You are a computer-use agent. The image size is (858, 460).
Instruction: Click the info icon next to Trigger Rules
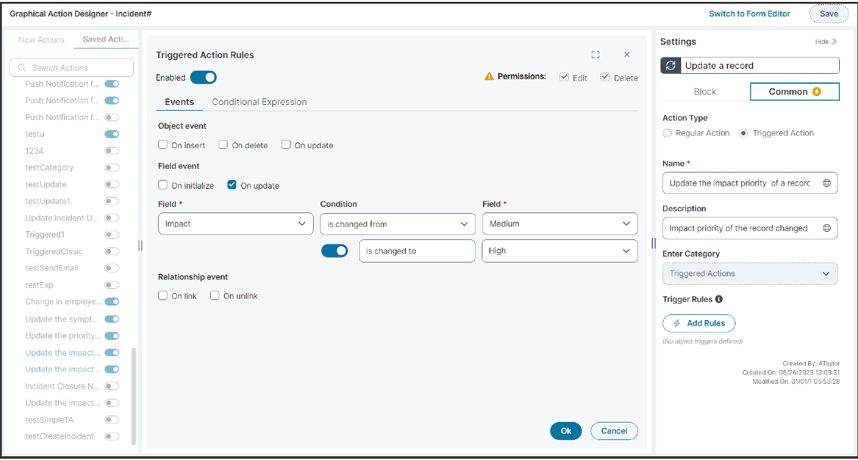tap(717, 299)
